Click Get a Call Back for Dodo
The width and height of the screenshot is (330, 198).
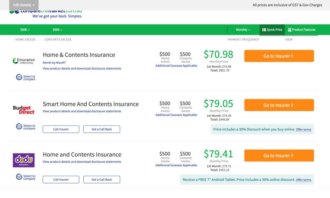[101, 179]
